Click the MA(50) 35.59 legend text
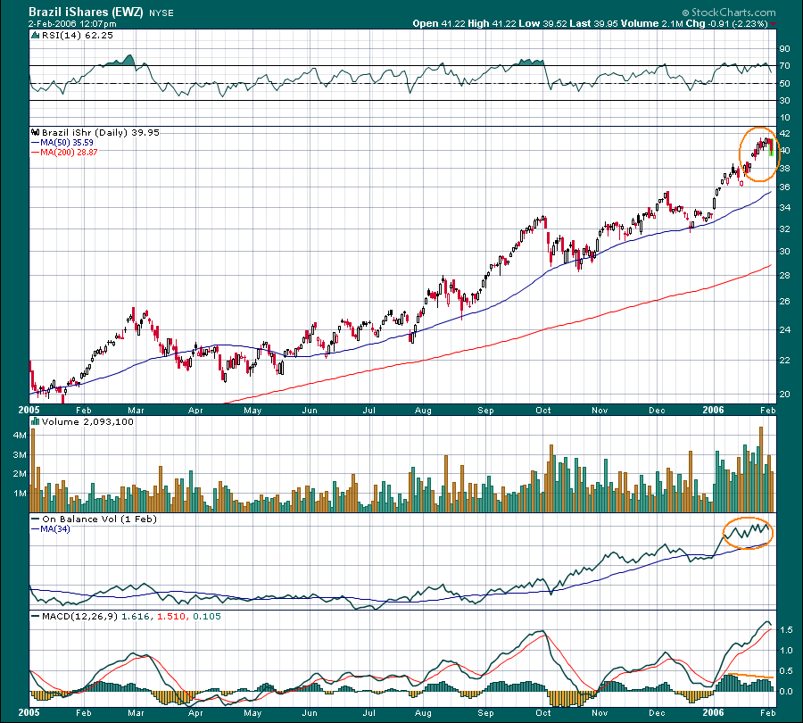Viewport: 803px width, 723px height. (x=67, y=143)
